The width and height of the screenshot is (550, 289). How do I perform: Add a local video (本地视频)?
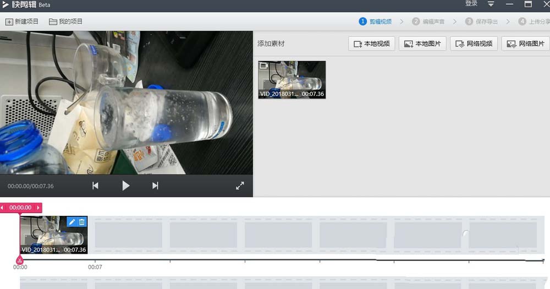(x=372, y=43)
